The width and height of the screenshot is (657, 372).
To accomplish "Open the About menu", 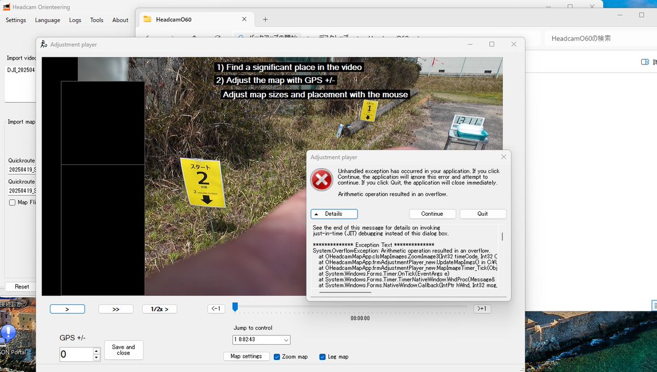I will [x=120, y=20].
